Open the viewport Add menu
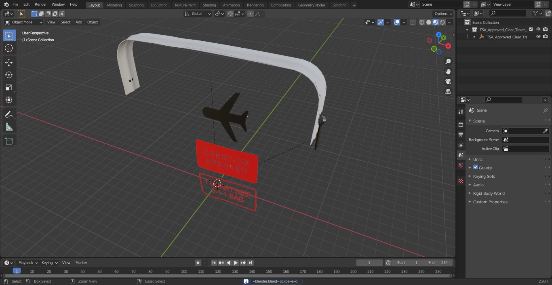 tap(79, 22)
